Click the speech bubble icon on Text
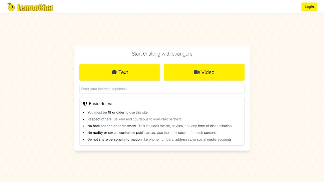 pos(114,72)
